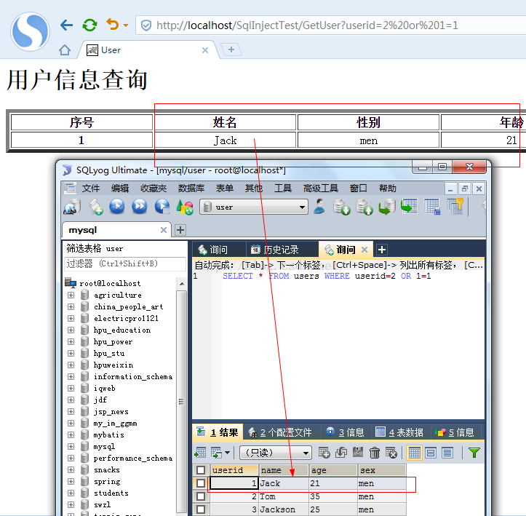Expand the agriculture database node

(x=71, y=295)
